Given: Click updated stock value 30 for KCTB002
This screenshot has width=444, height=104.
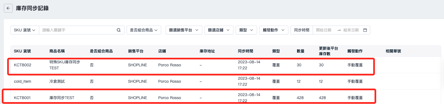Looking at the screenshot, I should pyautogui.click(x=321, y=65).
